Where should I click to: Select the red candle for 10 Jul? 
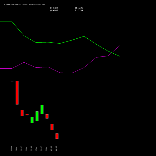coord(52,127)
